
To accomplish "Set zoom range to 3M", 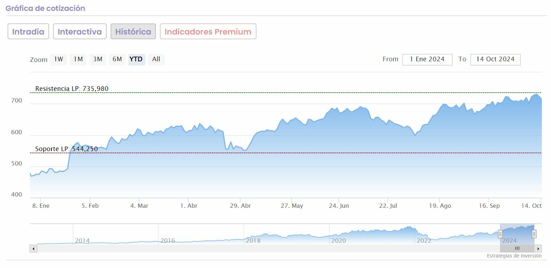I will tap(98, 59).
